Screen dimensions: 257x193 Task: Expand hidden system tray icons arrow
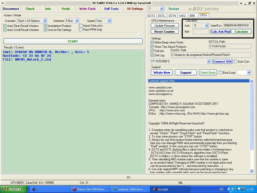[229, 189]
